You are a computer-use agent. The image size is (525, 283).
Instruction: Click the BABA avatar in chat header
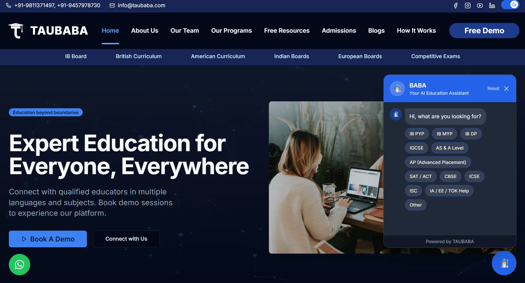pos(397,89)
